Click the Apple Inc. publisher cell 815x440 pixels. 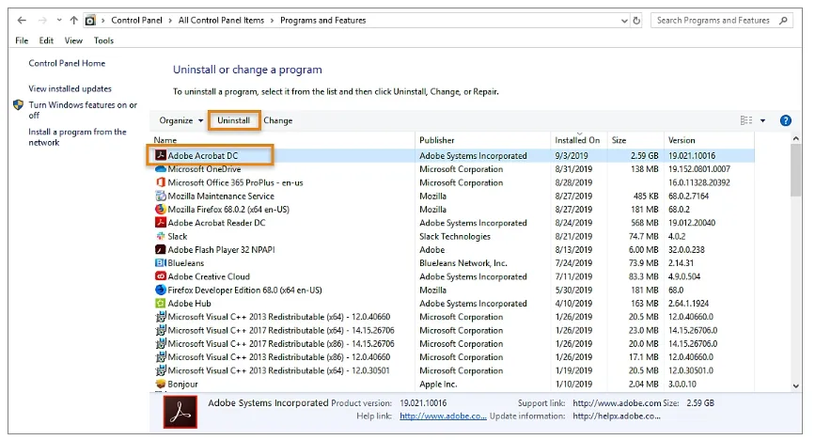point(438,384)
